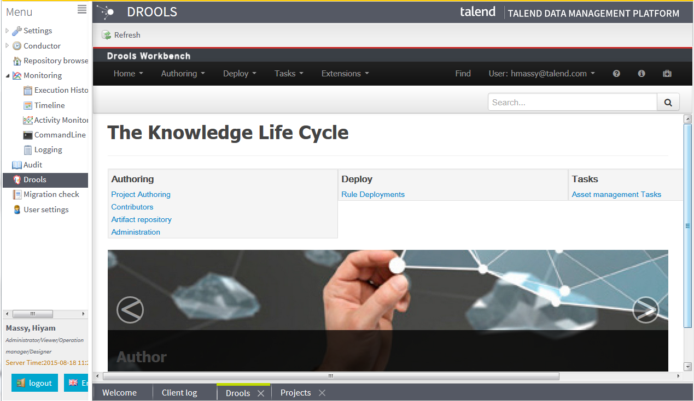Click the Audit book icon
The image size is (694, 401).
[17, 165]
